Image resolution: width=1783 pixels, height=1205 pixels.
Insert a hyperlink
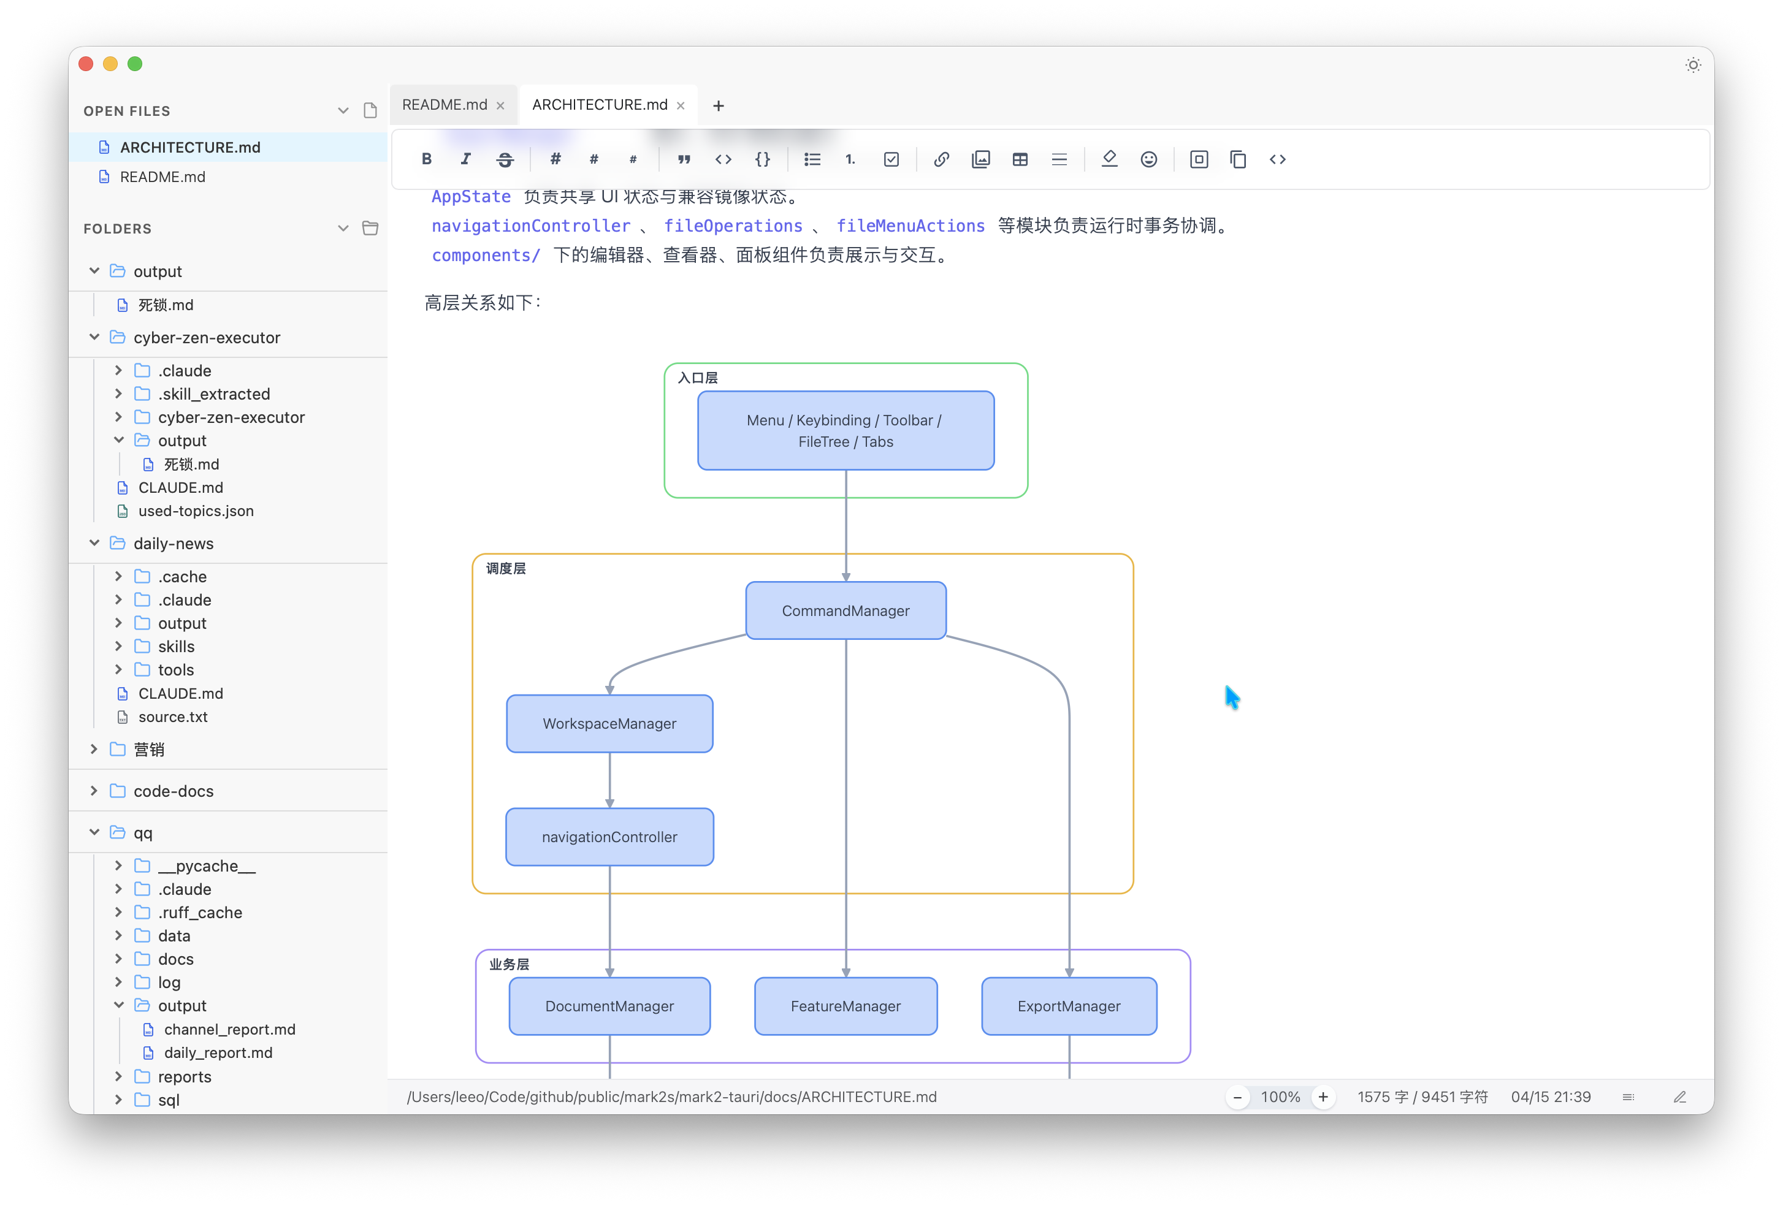(x=941, y=159)
